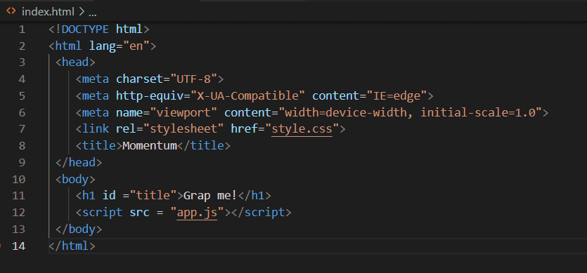Click line number 7 in gutter
Viewport: 587px width, 273px height.
(22, 129)
